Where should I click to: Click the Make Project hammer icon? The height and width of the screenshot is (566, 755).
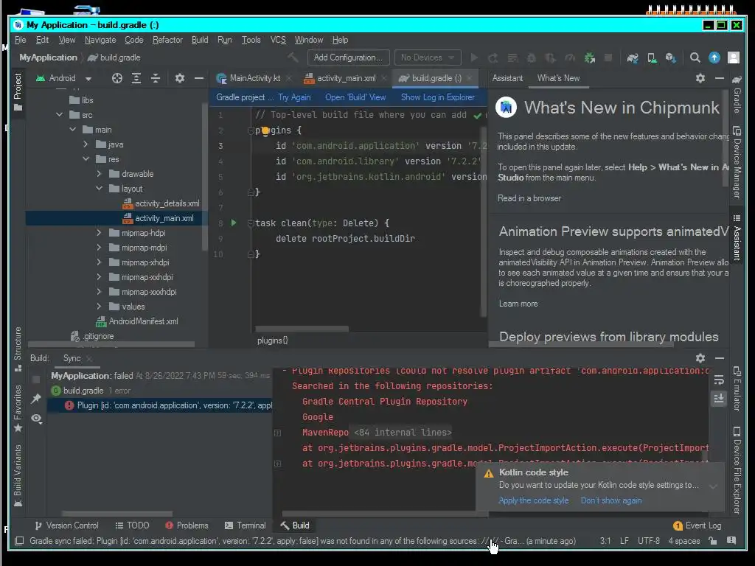point(293,57)
